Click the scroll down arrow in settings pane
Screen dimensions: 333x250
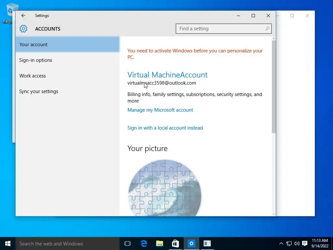pyautogui.click(x=273, y=214)
